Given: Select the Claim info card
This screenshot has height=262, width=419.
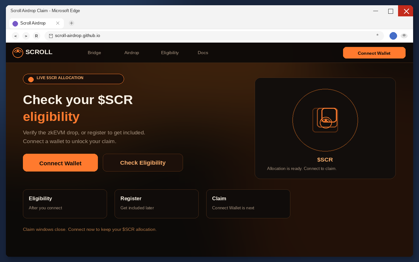Looking at the screenshot, I should pyautogui.click(x=248, y=204).
